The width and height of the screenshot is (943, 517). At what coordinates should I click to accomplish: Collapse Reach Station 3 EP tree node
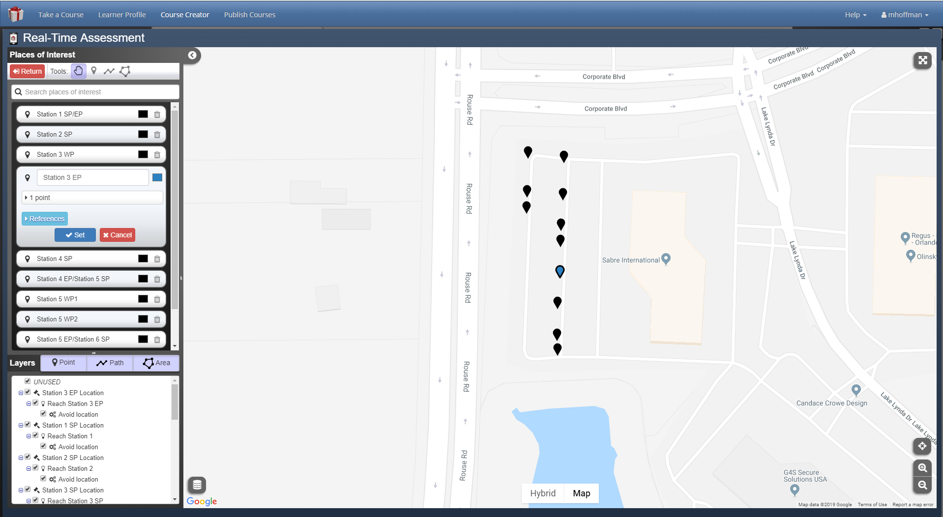tap(29, 403)
